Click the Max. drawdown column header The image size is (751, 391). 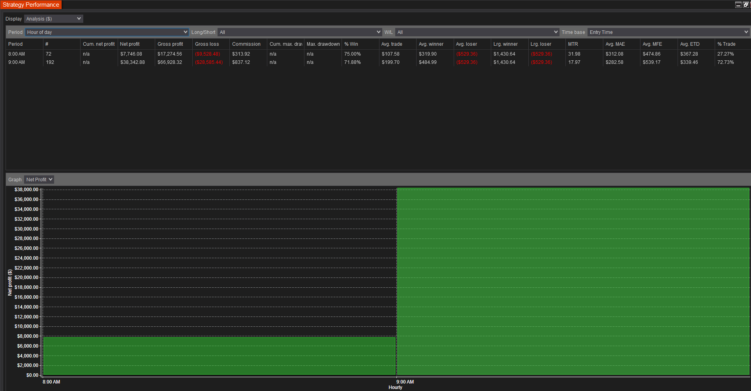323,44
